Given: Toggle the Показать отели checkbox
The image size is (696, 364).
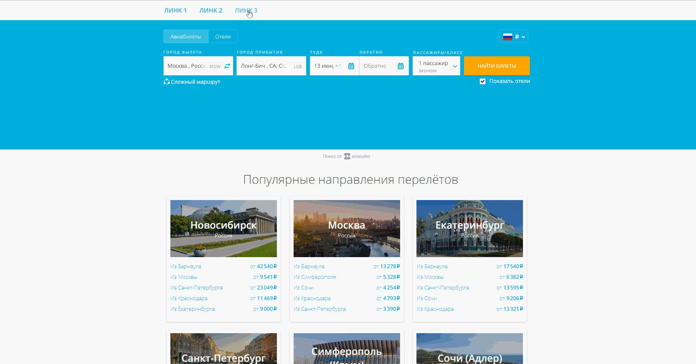Looking at the screenshot, I should (x=483, y=81).
